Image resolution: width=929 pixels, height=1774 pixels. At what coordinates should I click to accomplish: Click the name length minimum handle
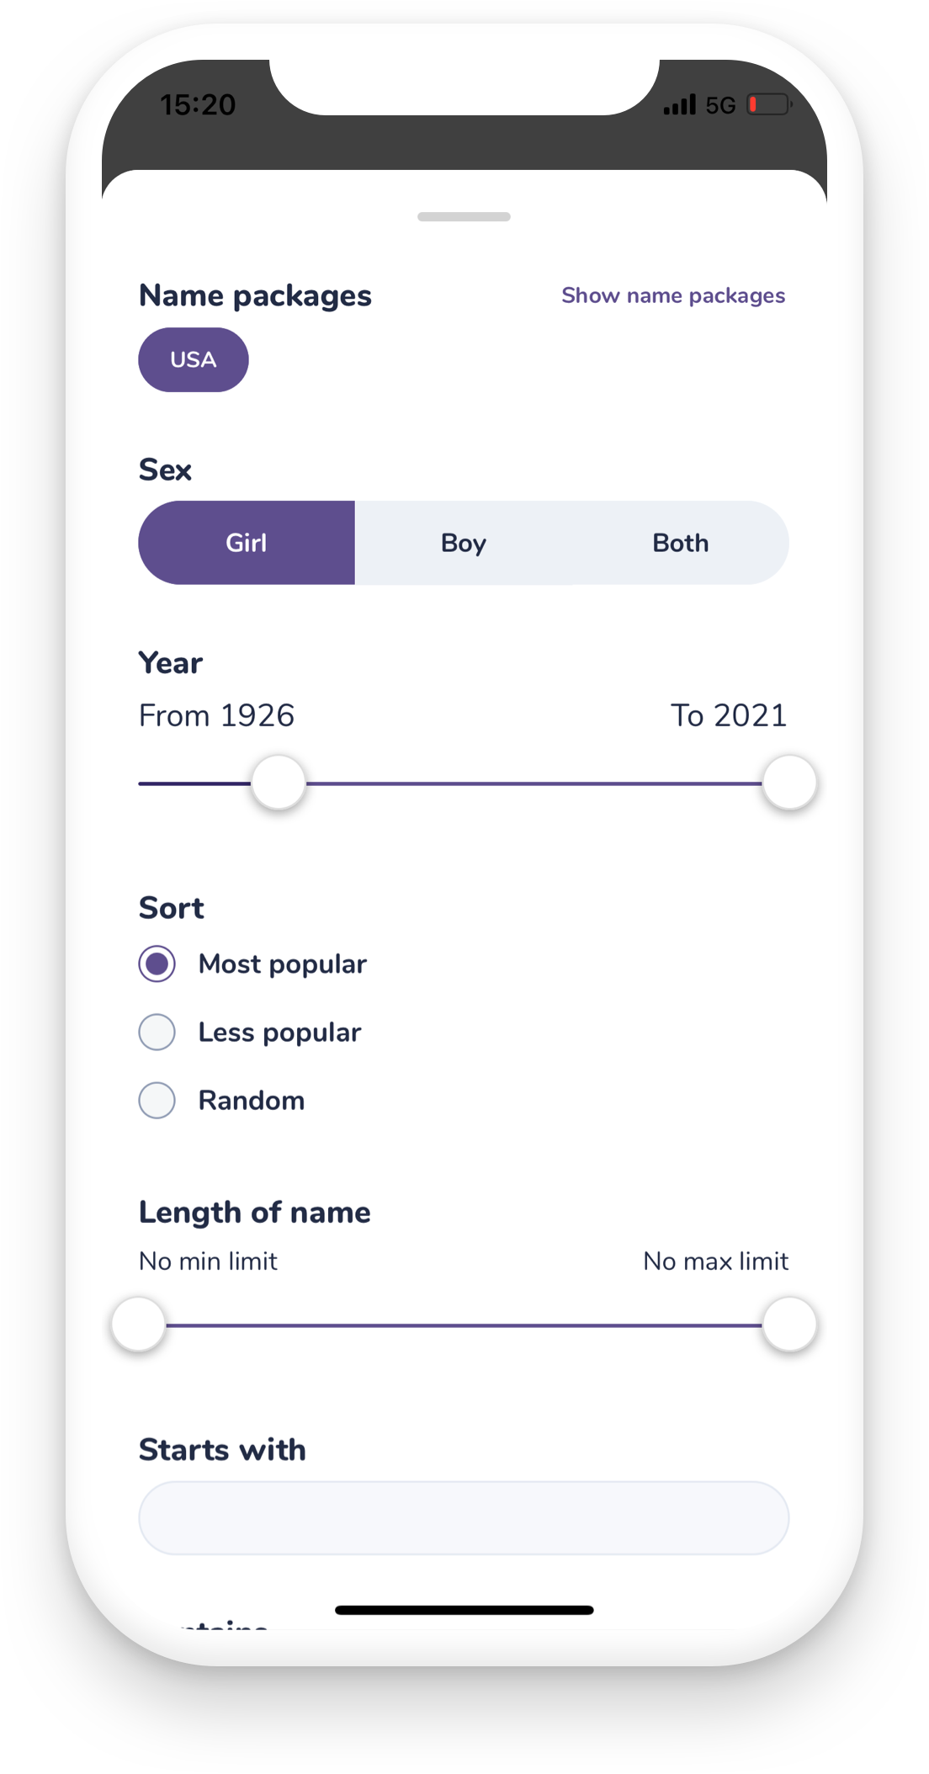[x=139, y=1325]
